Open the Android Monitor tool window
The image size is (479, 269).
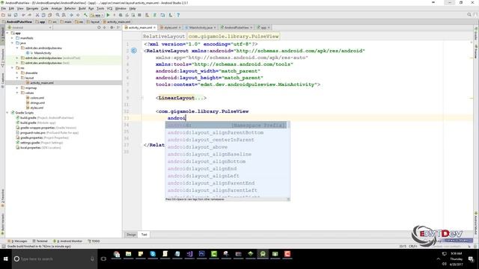click(x=67, y=241)
